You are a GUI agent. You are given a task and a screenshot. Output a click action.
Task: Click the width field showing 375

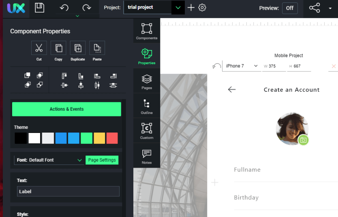pyautogui.click(x=274, y=66)
